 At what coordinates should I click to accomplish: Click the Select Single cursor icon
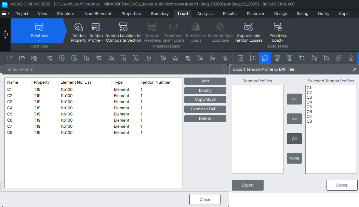50,58
